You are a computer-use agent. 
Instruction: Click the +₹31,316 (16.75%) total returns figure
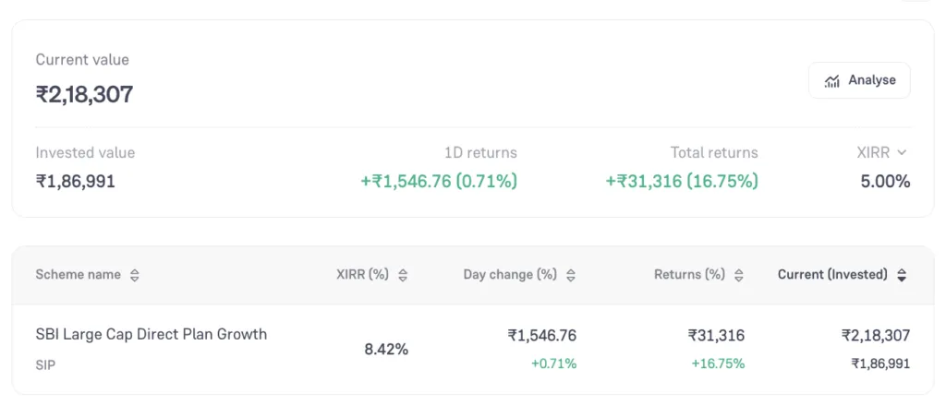coord(682,182)
